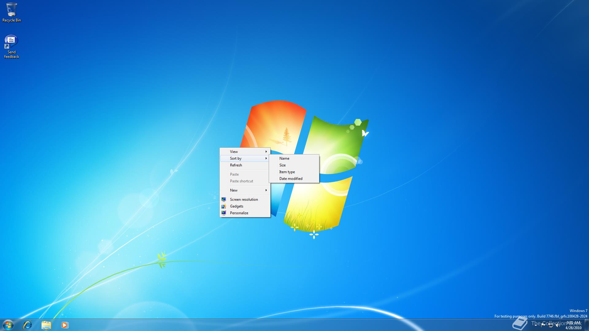Sort desktop icons by Name

coord(294,158)
